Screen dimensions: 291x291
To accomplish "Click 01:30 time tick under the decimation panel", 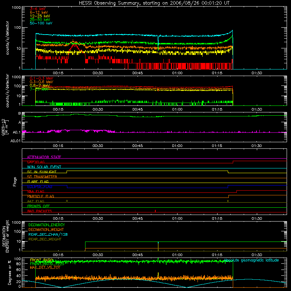I will coord(257,255).
